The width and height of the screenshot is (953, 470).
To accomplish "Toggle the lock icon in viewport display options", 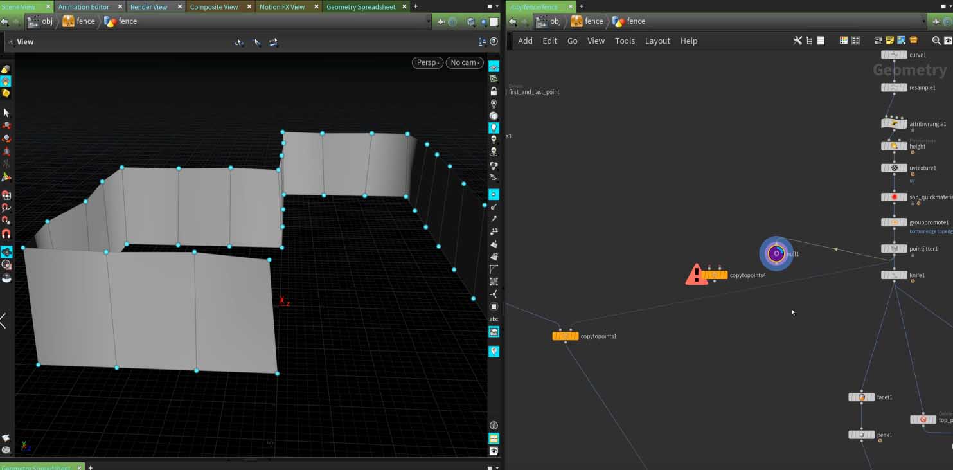I will (x=494, y=91).
